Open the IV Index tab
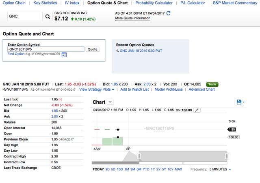Image resolution: width=260 pixels, height=183 pixels. point(72,3)
